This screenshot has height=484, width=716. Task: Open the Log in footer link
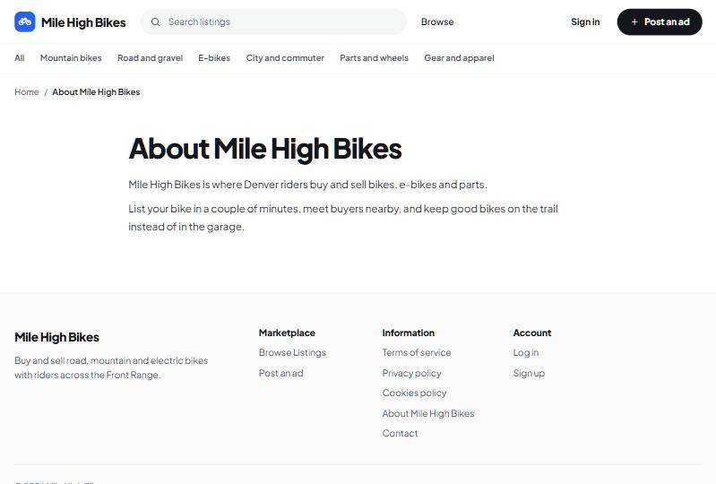tap(526, 352)
